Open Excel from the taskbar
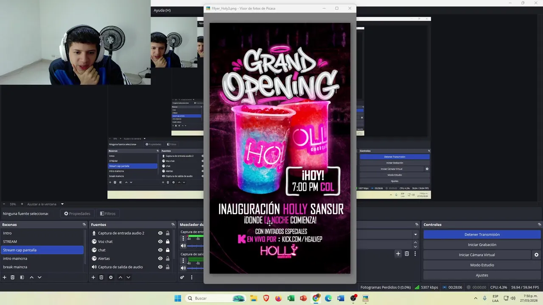The width and height of the screenshot is (543, 305). pyautogui.click(x=291, y=298)
